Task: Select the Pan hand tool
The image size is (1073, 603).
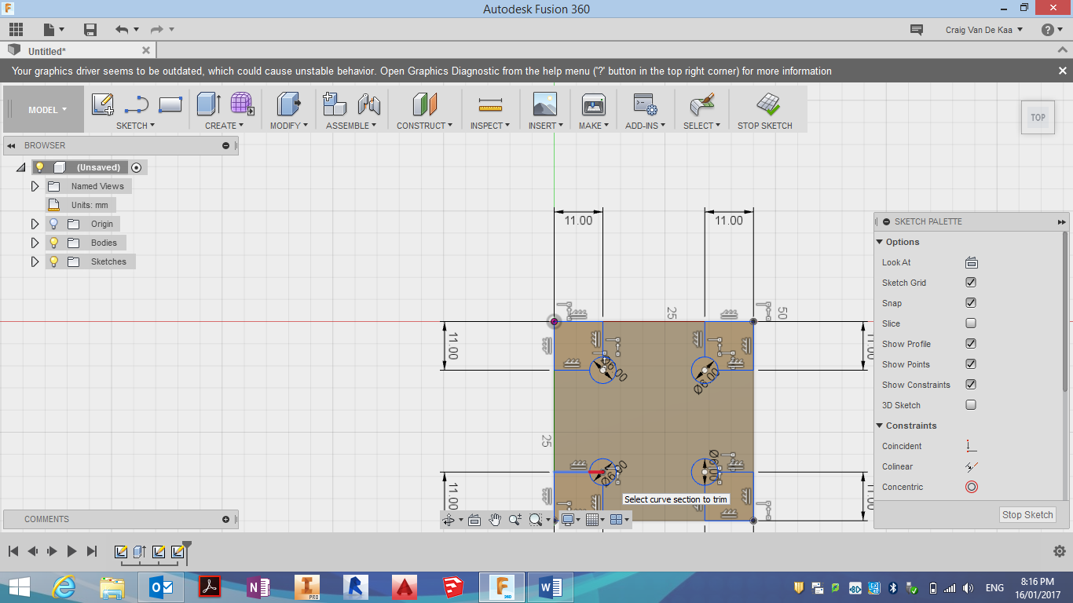Action: coord(495,520)
